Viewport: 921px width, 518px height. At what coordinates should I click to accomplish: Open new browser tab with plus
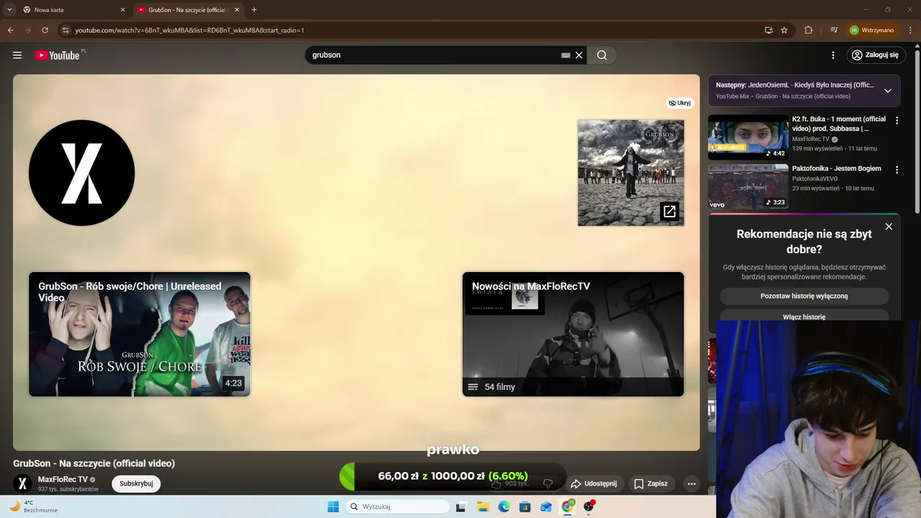(254, 9)
